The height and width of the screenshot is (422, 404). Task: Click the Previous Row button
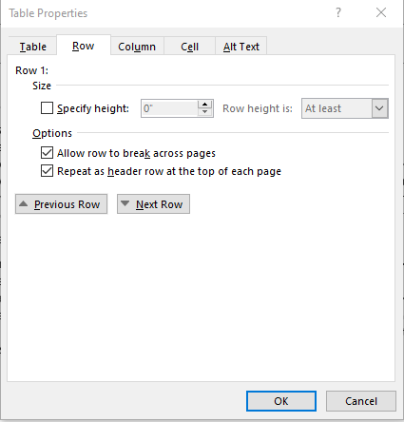pos(61,204)
